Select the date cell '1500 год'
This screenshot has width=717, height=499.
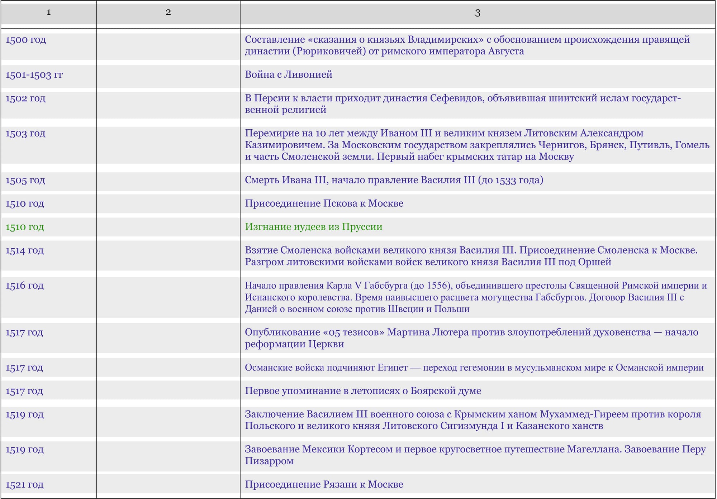(26, 40)
